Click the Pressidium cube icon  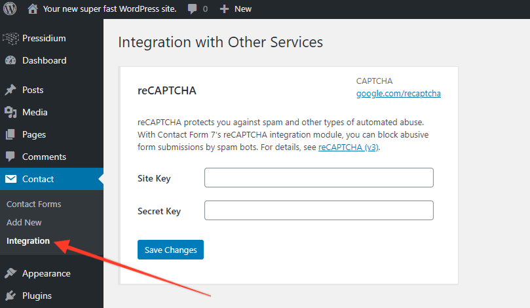pos(11,38)
